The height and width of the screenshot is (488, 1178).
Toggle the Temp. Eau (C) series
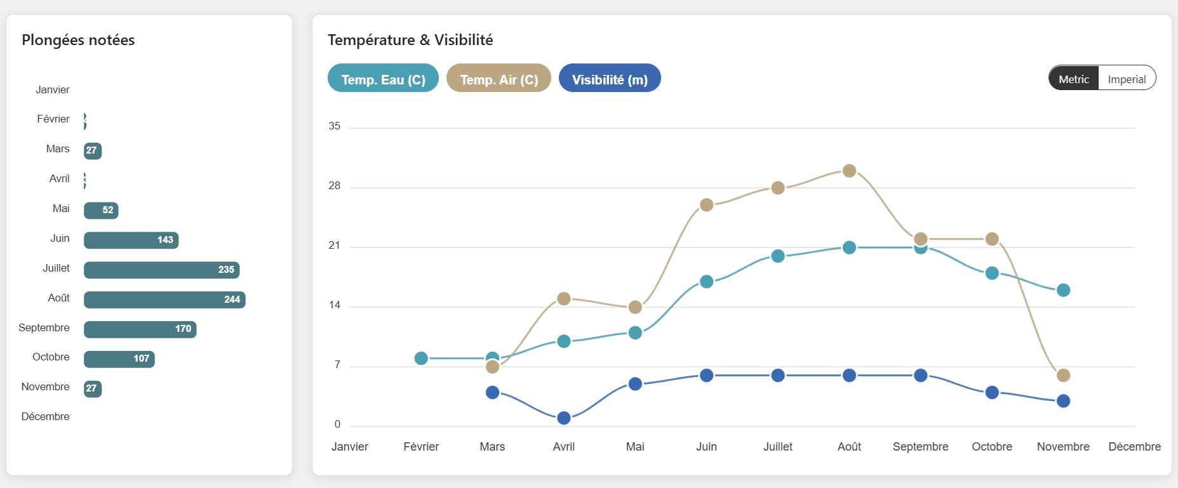(x=383, y=79)
